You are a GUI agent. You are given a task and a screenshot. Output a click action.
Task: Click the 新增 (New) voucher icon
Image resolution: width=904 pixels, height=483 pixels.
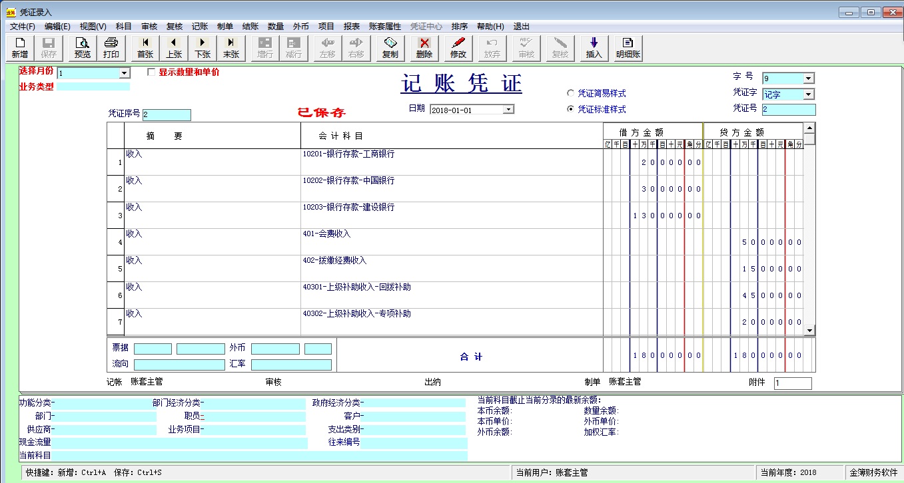(19, 48)
